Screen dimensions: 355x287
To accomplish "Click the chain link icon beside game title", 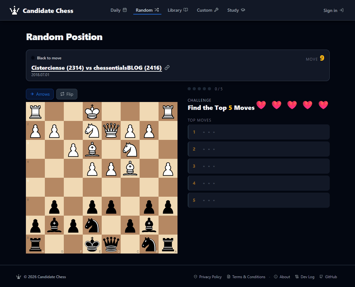I will tap(167, 68).
